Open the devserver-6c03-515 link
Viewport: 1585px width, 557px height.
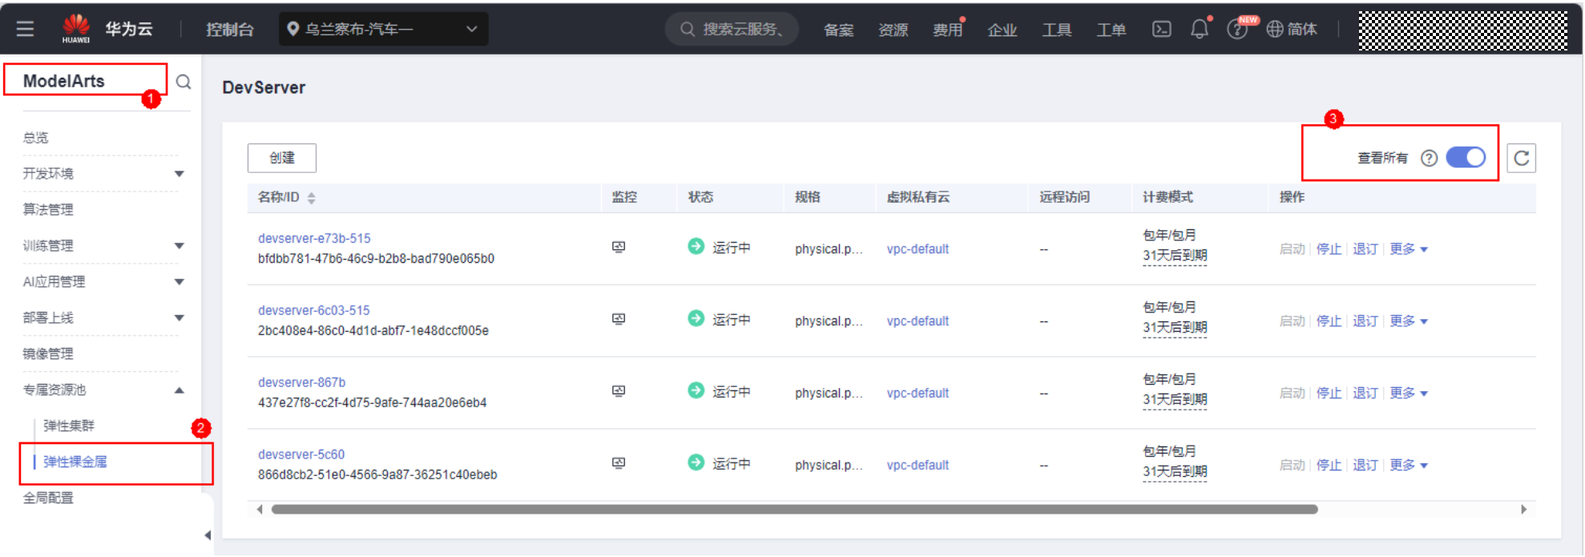(x=313, y=310)
